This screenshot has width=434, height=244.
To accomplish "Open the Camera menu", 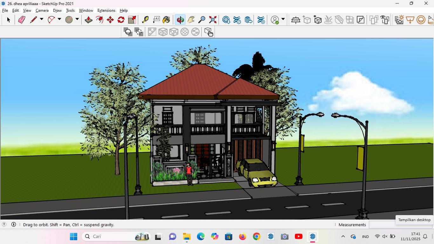I will (42, 10).
